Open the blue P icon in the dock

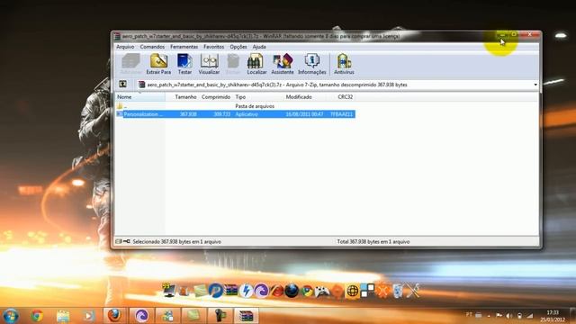[216, 291]
